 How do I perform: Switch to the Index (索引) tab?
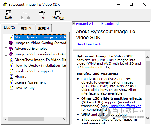tap(26, 28)
